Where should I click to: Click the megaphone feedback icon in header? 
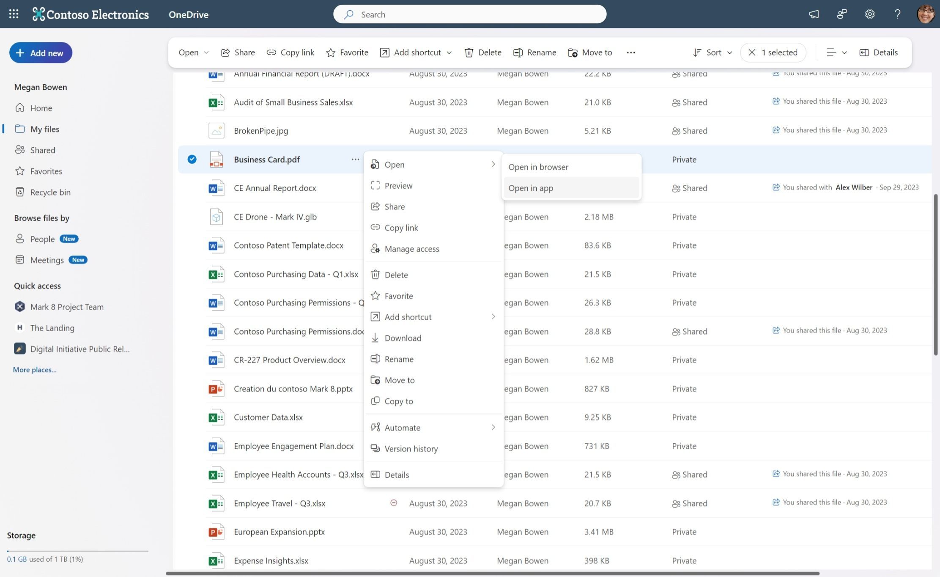(x=814, y=14)
